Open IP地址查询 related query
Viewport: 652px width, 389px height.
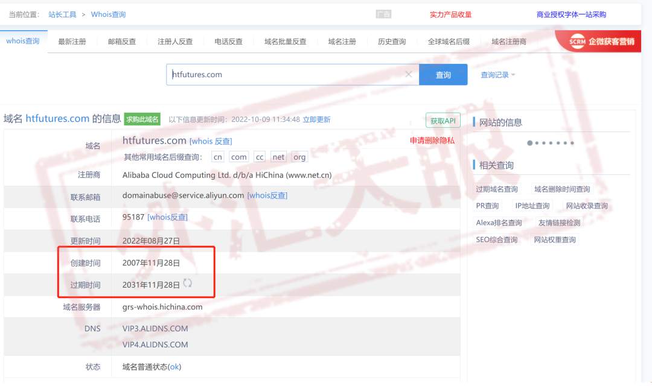point(532,206)
